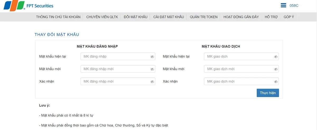Image resolution: width=317 pixels, height=130 pixels.
Task: Select Đổi mật khẩu menu item
Action: tap(136, 17)
